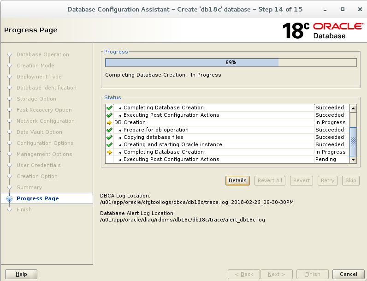Click the alert_db18c.log path text

(x=182, y=220)
